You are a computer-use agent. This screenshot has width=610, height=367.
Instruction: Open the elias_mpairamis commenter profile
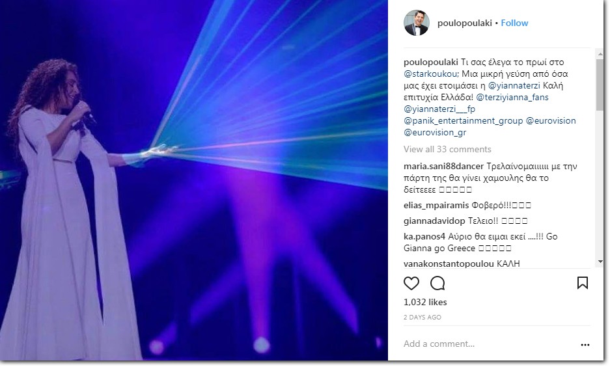coord(436,205)
